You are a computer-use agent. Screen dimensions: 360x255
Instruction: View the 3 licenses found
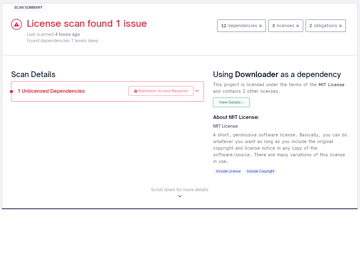[285, 26]
